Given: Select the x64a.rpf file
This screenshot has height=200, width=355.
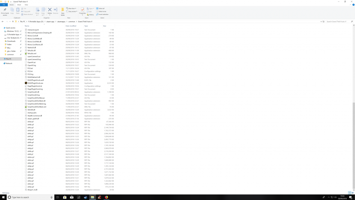Looking at the screenshot, I should [31, 121].
